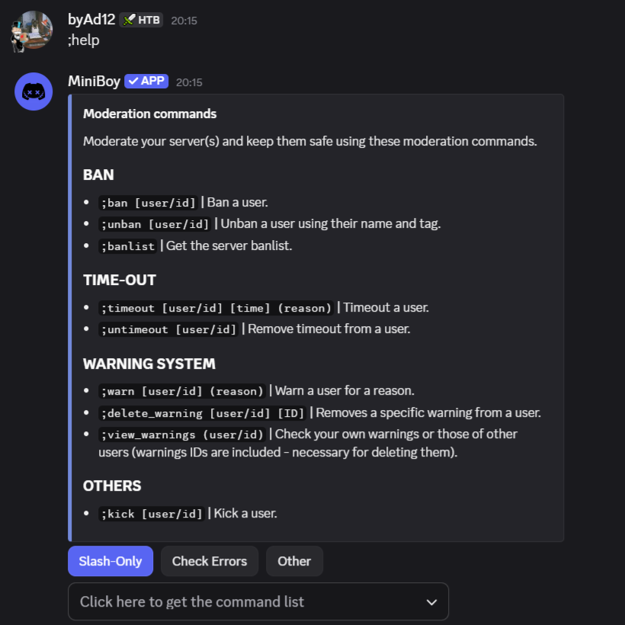Screen dimensions: 625x625
Task: Click the Other button
Action: coord(294,562)
